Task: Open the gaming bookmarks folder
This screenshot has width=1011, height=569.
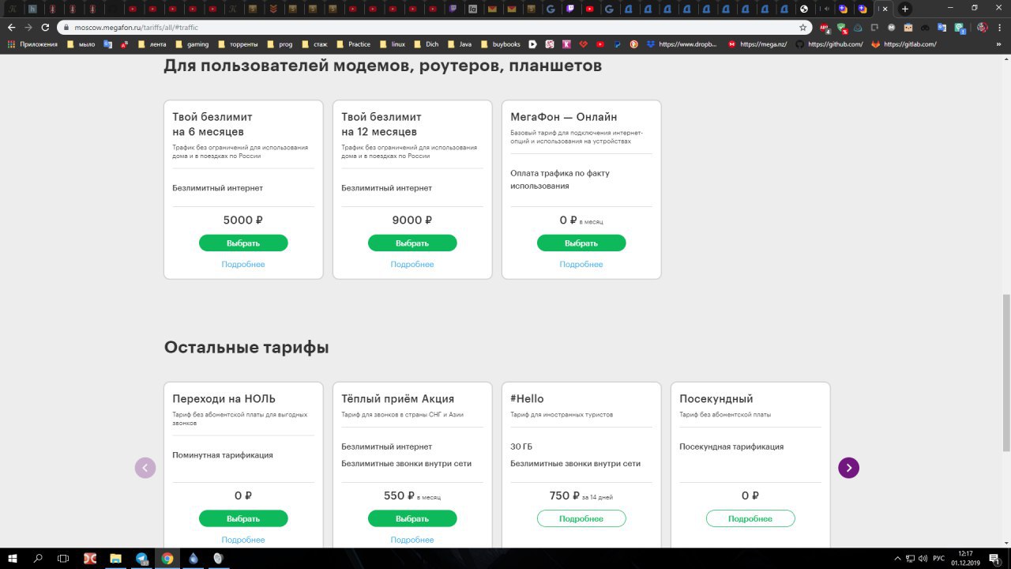Action: click(x=192, y=44)
